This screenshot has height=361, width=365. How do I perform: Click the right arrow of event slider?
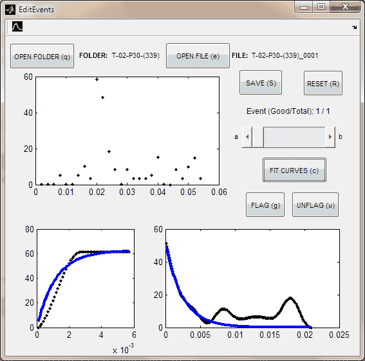click(x=330, y=137)
